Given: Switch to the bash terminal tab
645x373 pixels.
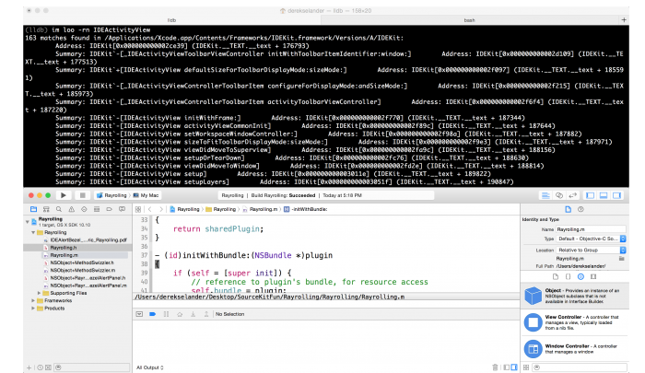Looking at the screenshot, I should pyautogui.click(x=469, y=20).
